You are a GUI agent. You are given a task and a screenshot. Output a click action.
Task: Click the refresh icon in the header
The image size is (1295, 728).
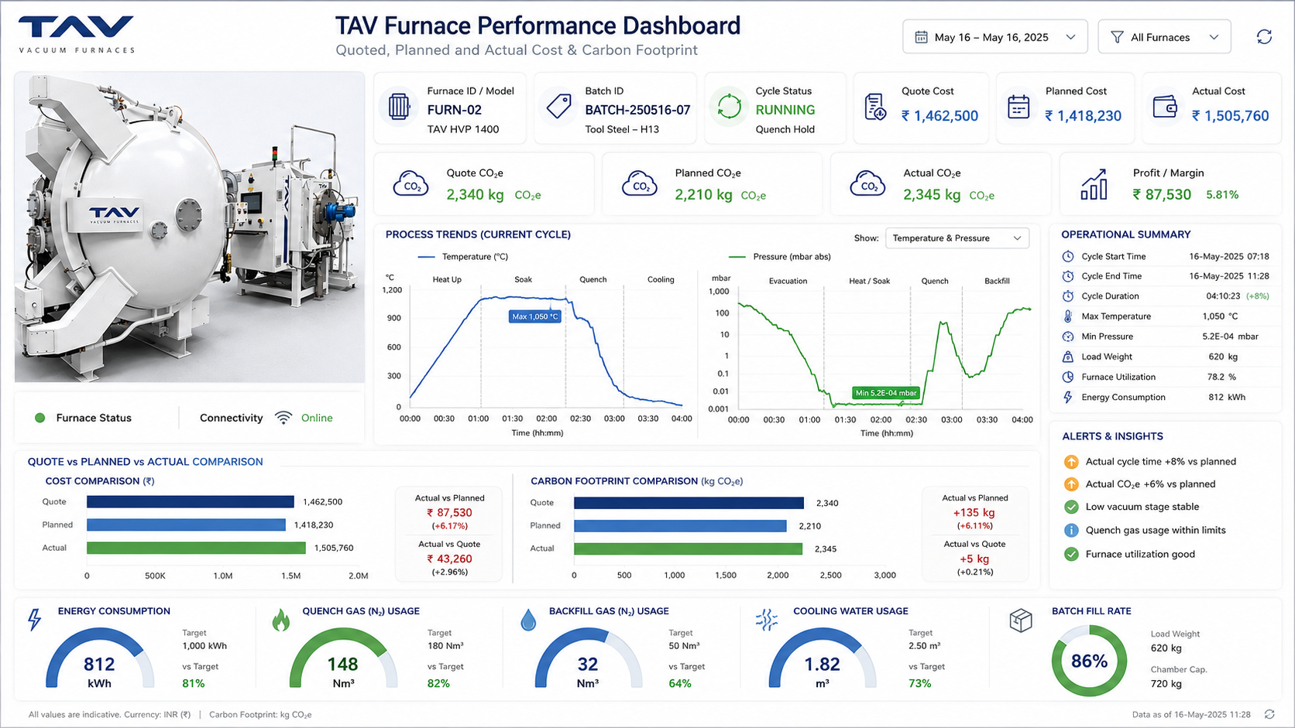(1264, 37)
